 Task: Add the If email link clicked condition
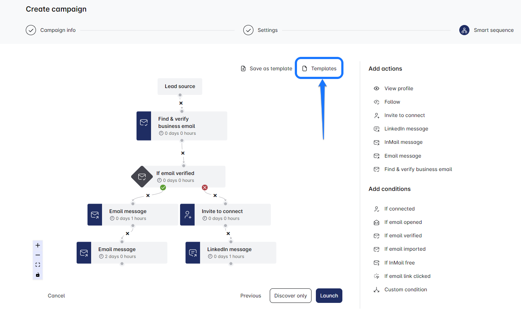[x=407, y=276]
